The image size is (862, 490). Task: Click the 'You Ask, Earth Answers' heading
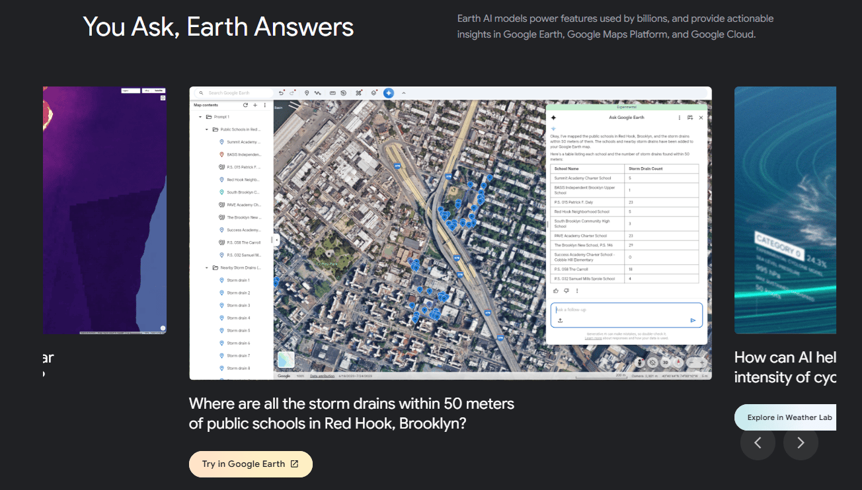[218, 27]
